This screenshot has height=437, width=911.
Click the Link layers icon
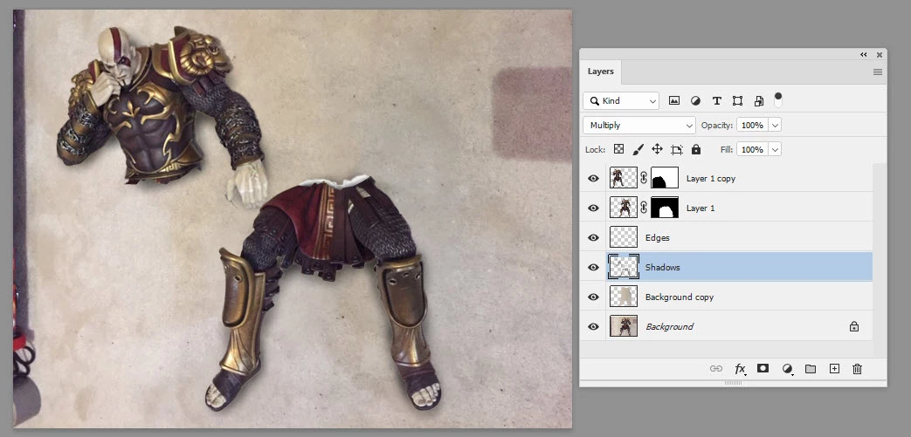pos(716,368)
